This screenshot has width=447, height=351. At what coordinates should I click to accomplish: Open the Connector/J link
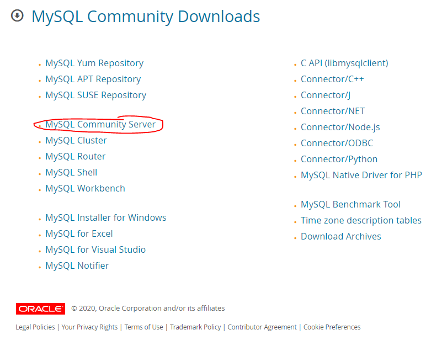point(326,95)
